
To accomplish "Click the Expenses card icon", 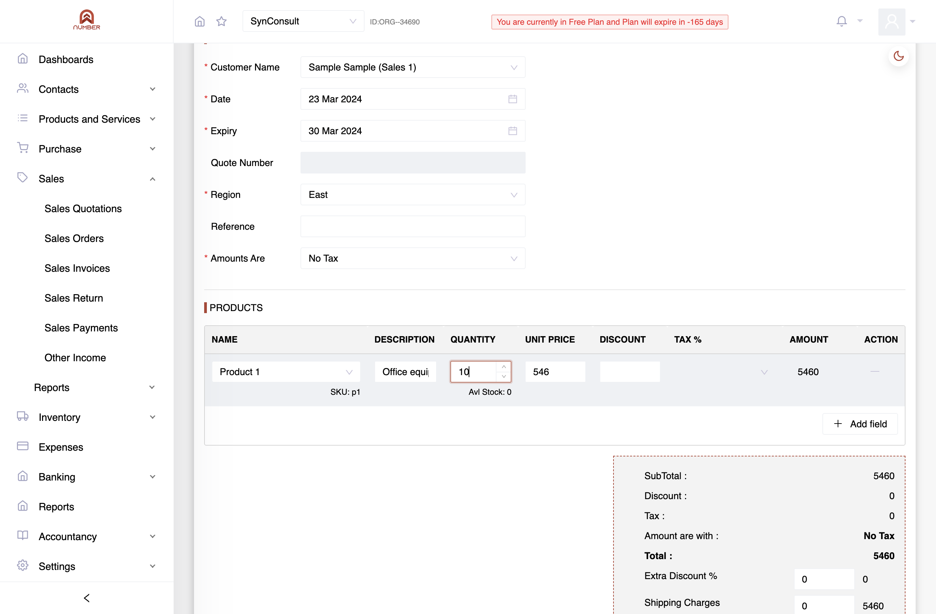I will coord(23,446).
